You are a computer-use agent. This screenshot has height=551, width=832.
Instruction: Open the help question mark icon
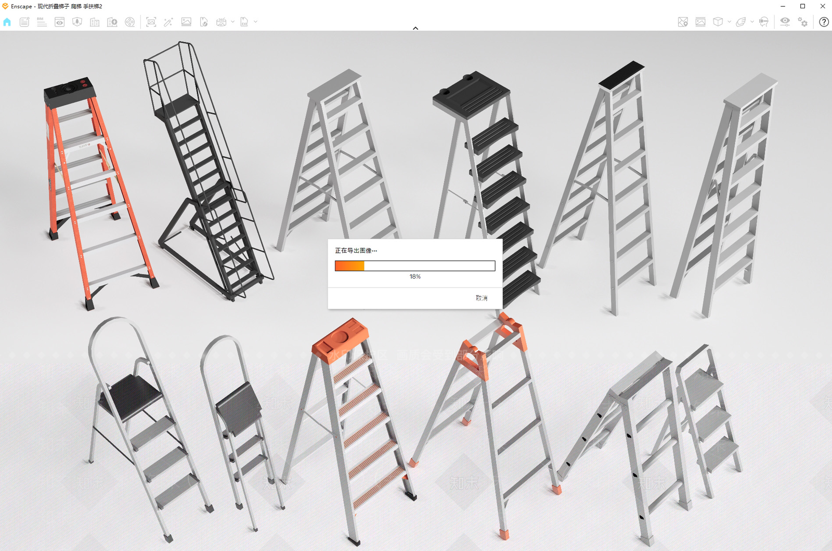tap(824, 22)
